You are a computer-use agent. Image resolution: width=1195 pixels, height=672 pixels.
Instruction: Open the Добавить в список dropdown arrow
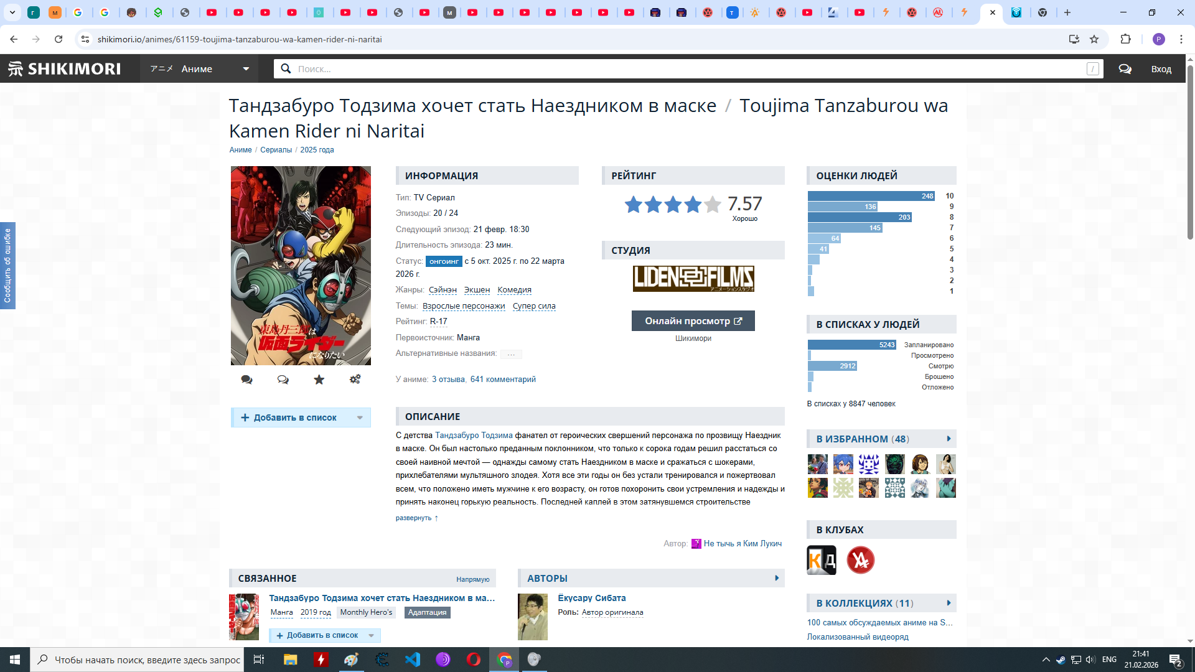click(x=360, y=418)
